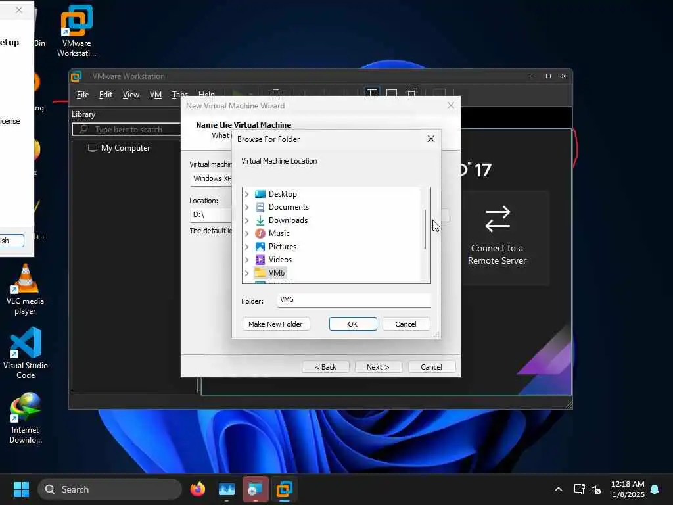Click the VMware toolbar show library icon
The height and width of the screenshot is (505, 673).
coord(372,93)
